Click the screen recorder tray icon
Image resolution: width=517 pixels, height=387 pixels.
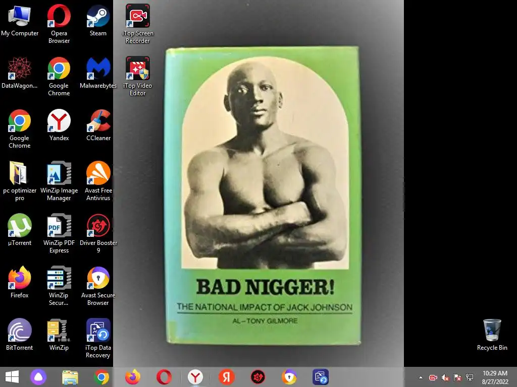coord(433,377)
